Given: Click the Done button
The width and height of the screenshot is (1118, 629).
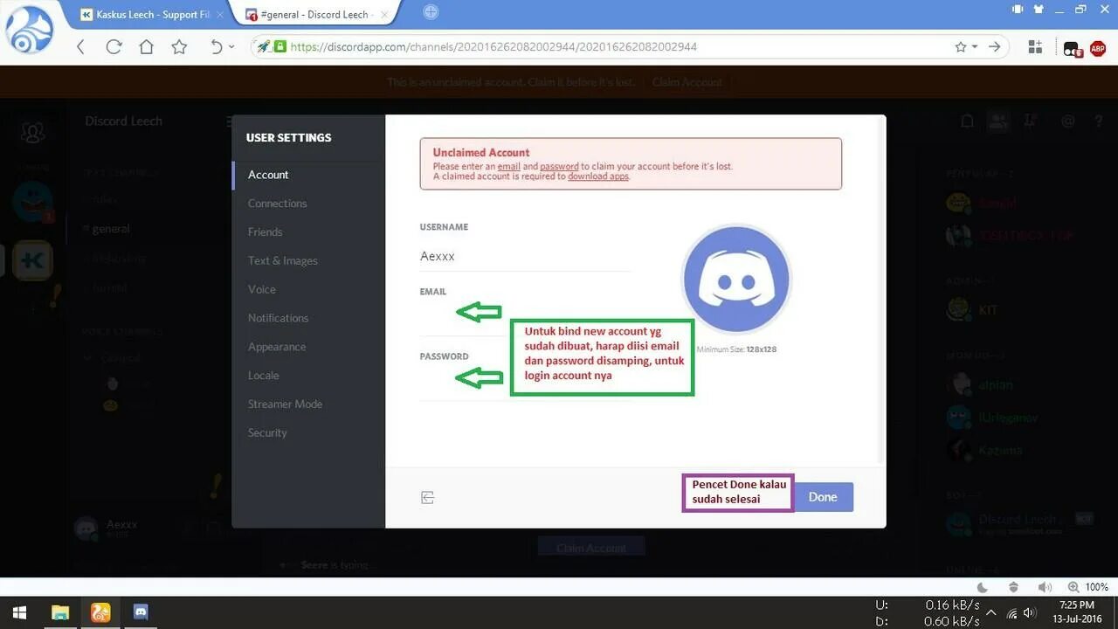Looking at the screenshot, I should pos(823,497).
